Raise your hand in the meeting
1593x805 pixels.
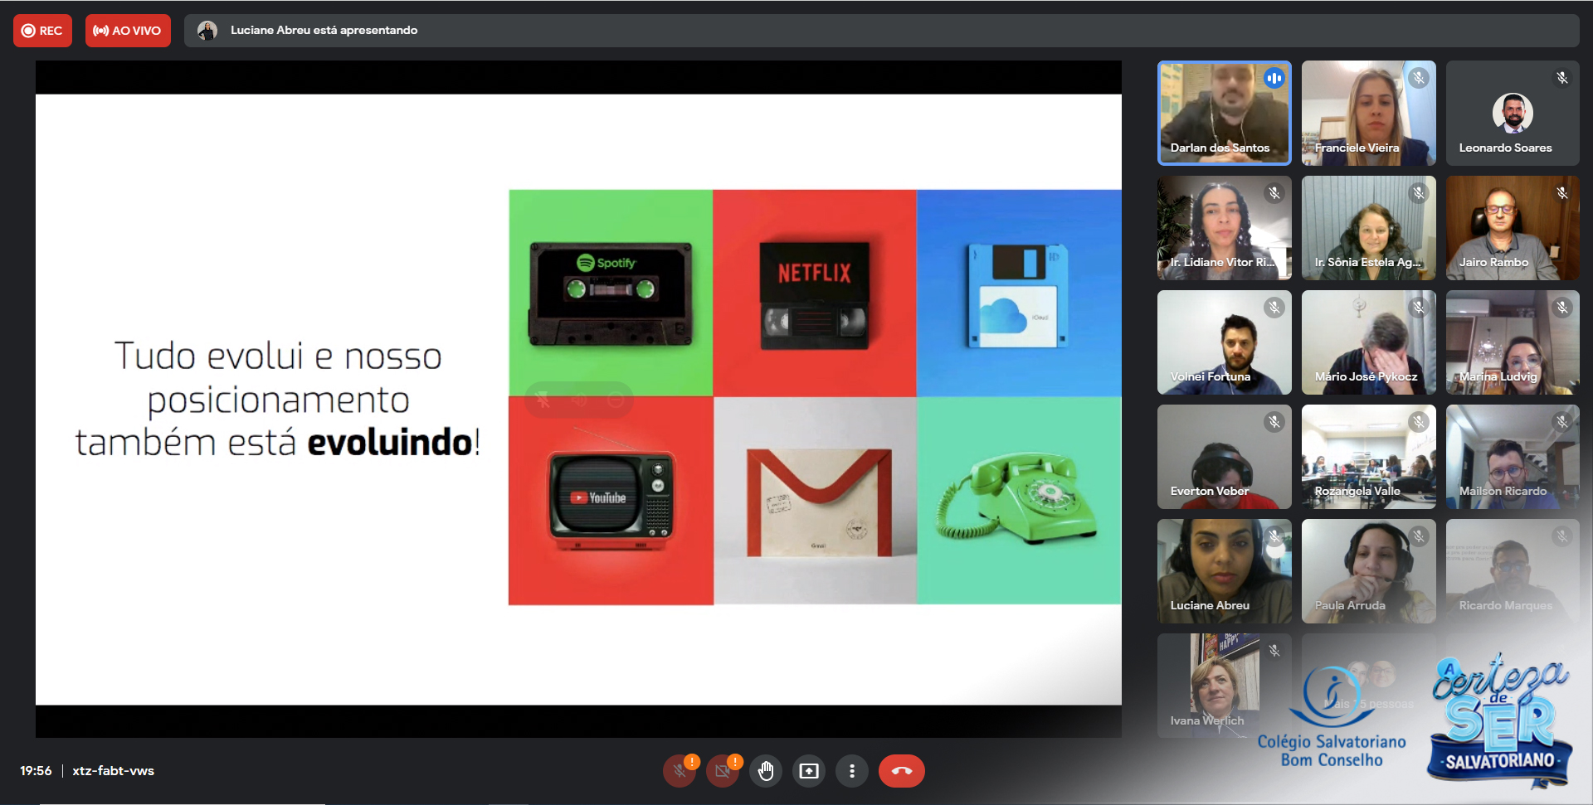[766, 771]
